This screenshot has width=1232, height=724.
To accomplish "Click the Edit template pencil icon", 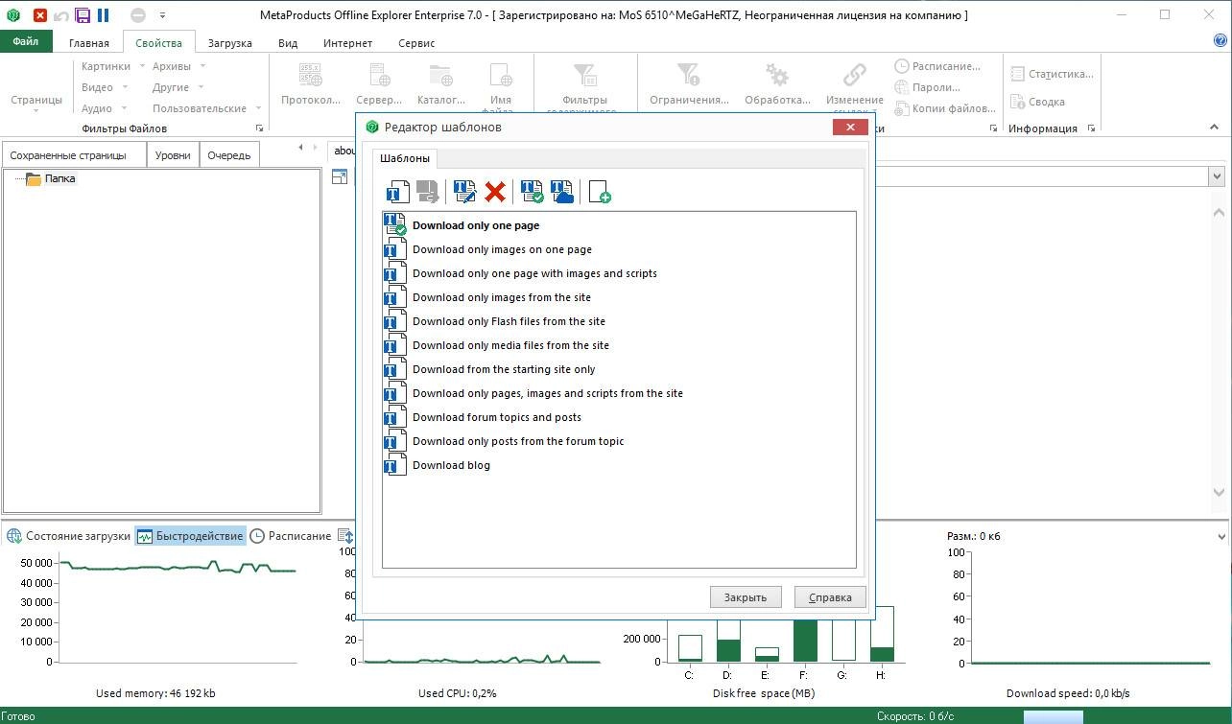I will 465,192.
